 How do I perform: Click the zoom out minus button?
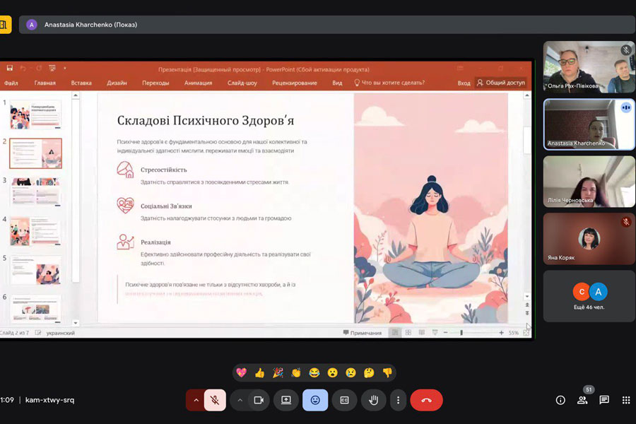click(445, 333)
